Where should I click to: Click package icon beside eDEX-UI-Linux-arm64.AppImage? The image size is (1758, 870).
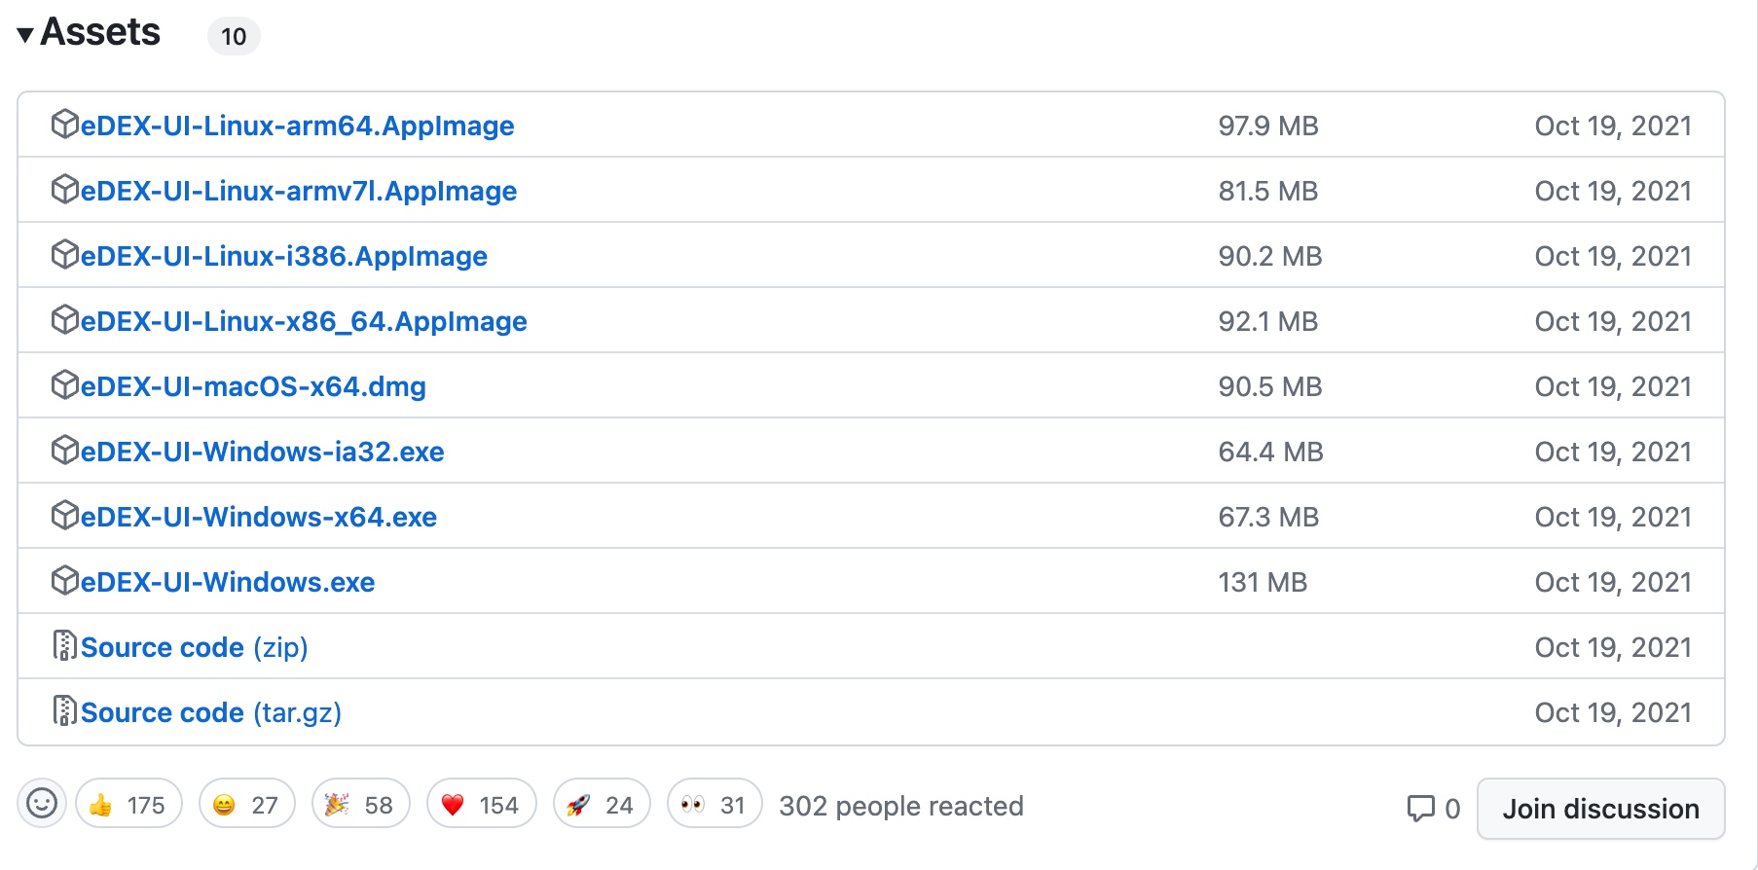64,125
